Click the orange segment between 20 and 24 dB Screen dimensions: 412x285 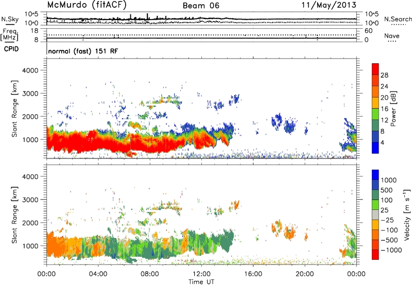(375, 92)
